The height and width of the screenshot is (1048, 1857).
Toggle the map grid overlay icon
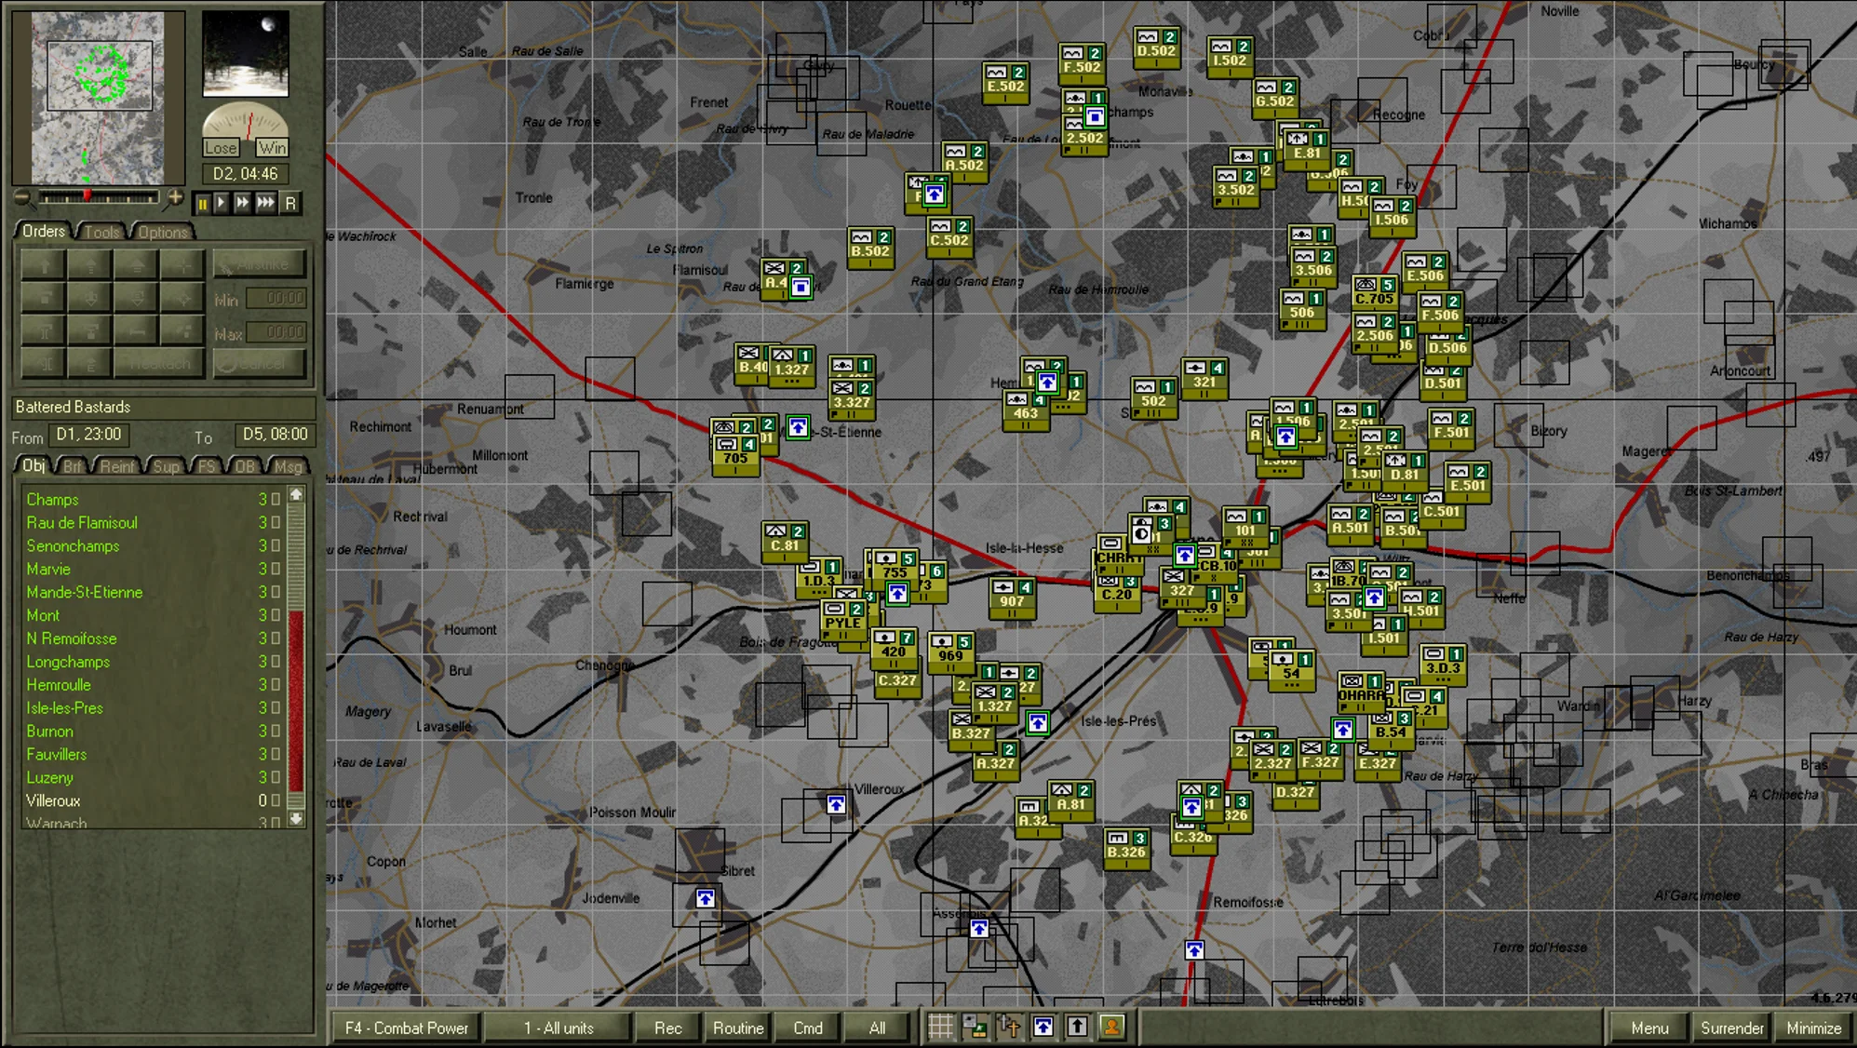[941, 1027]
